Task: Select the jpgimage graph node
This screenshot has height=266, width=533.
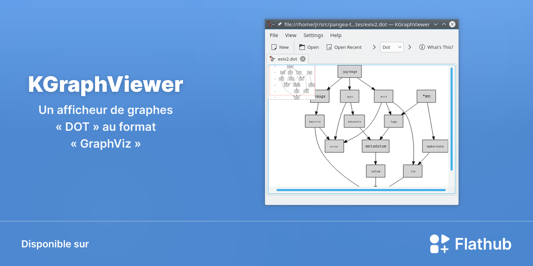Action: 350,71
